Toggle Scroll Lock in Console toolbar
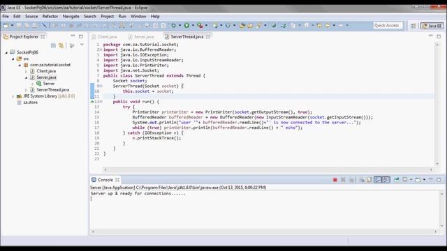Image resolution: width=447 pixels, height=251 pixels. point(369,180)
